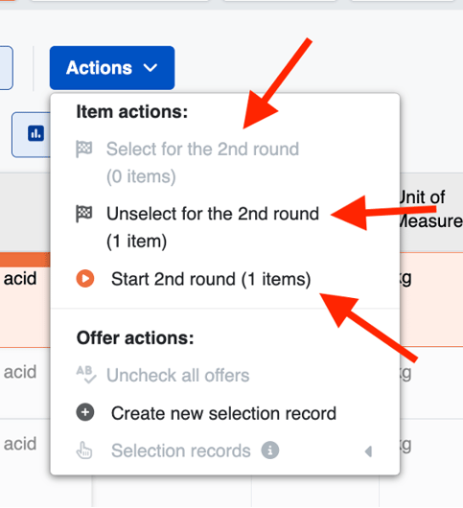463x508 pixels.
Task: Click the second acid row cell
Action: point(20,372)
